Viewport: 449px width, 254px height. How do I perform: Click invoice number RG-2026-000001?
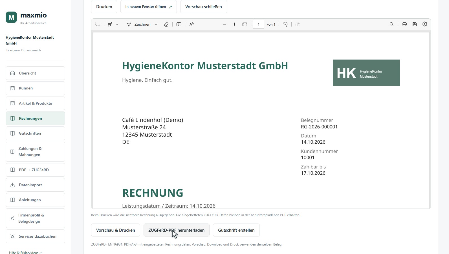[319, 127]
